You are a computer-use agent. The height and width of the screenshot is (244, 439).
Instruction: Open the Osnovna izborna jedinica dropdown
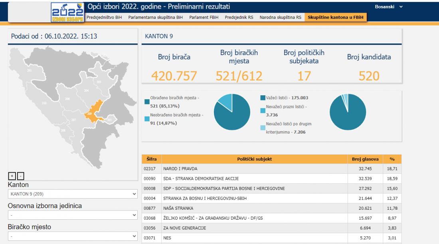click(73, 215)
